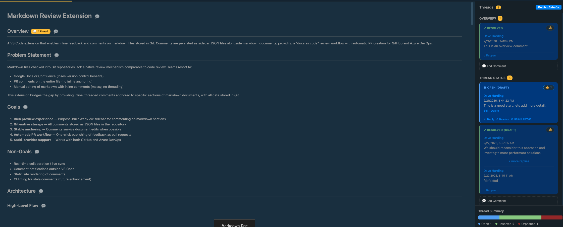Toggle the thumbs-up reaction on the resolved overview comment
The height and width of the screenshot is (227, 563).
[x=550, y=28]
